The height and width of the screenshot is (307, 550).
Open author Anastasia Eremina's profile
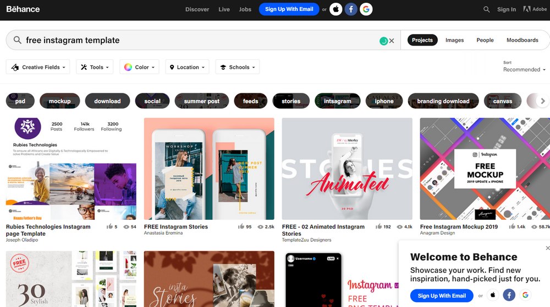point(163,233)
